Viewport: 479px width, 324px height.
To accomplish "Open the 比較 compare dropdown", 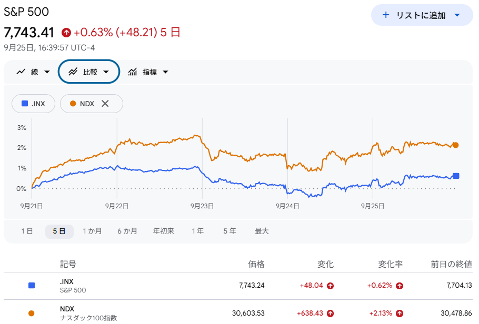I will [88, 72].
